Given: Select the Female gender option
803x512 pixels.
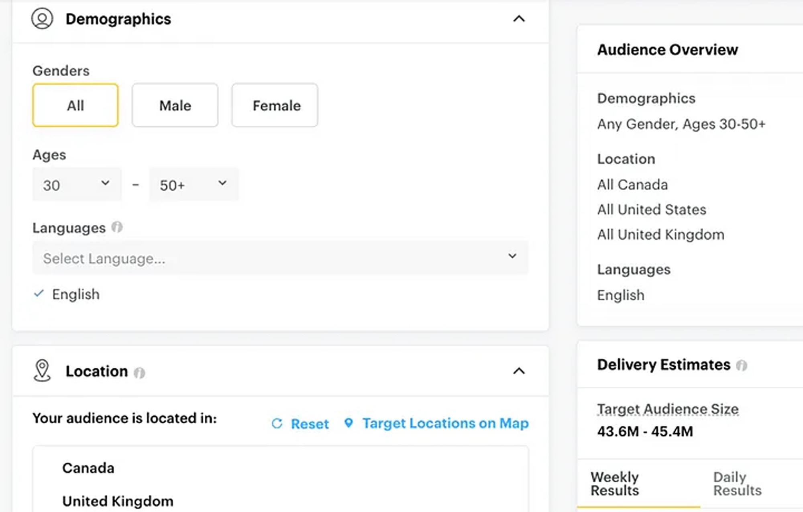Looking at the screenshot, I should [275, 105].
